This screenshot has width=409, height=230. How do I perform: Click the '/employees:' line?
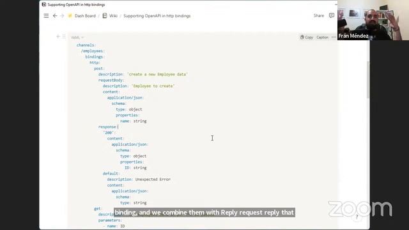(x=92, y=51)
